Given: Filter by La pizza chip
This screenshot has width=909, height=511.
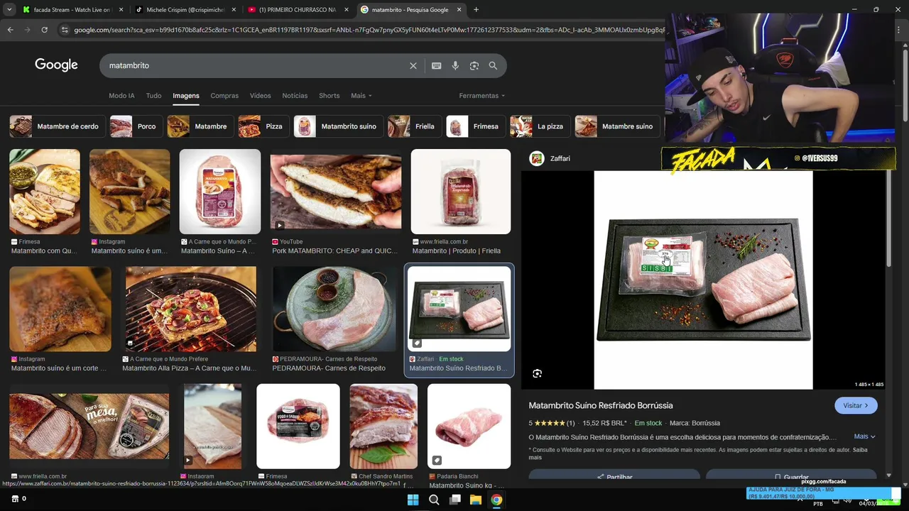Looking at the screenshot, I should pyautogui.click(x=540, y=126).
